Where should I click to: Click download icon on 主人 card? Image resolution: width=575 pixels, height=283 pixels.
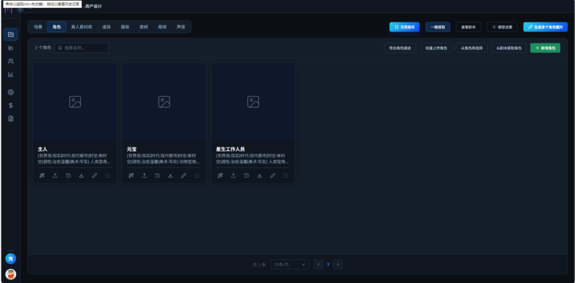[82, 176]
